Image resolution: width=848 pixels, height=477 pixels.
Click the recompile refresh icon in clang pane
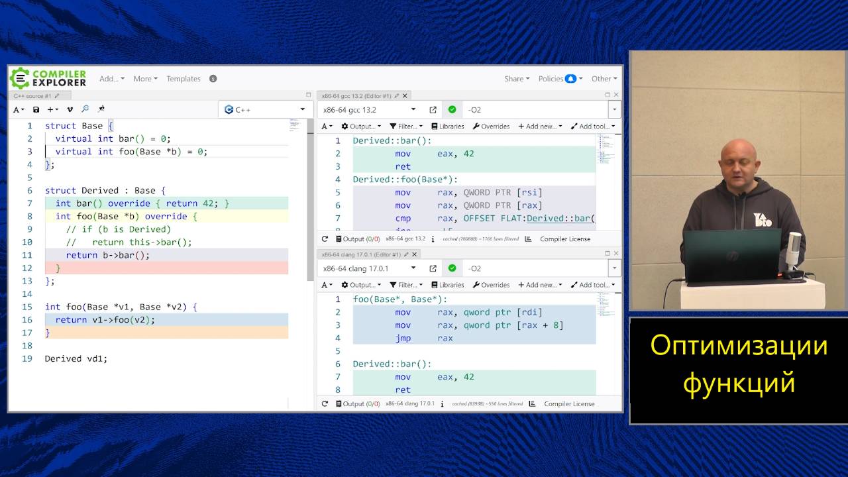(325, 403)
